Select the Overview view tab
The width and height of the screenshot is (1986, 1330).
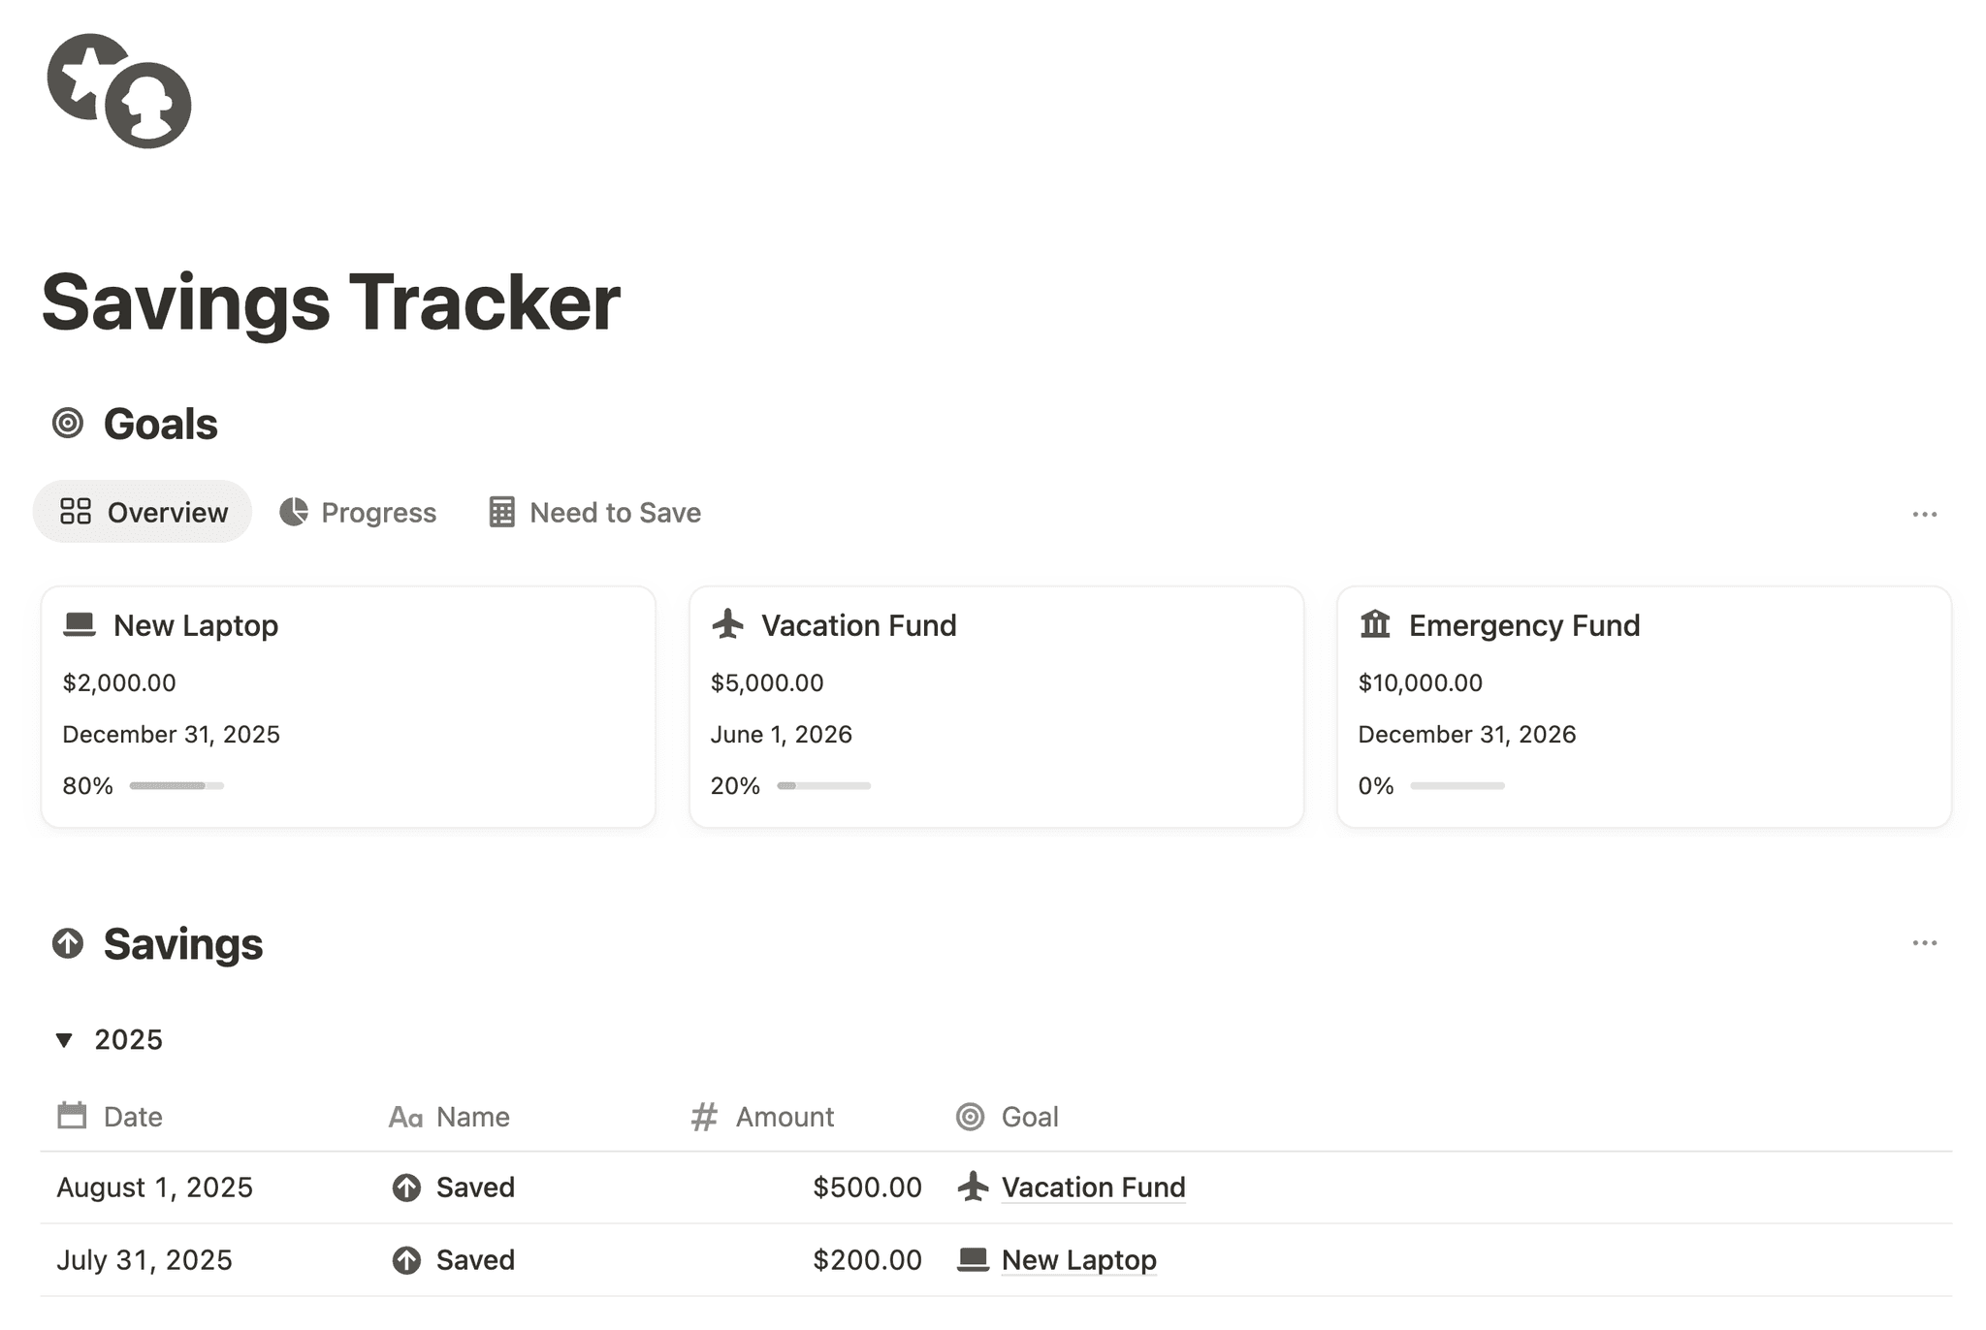142,512
